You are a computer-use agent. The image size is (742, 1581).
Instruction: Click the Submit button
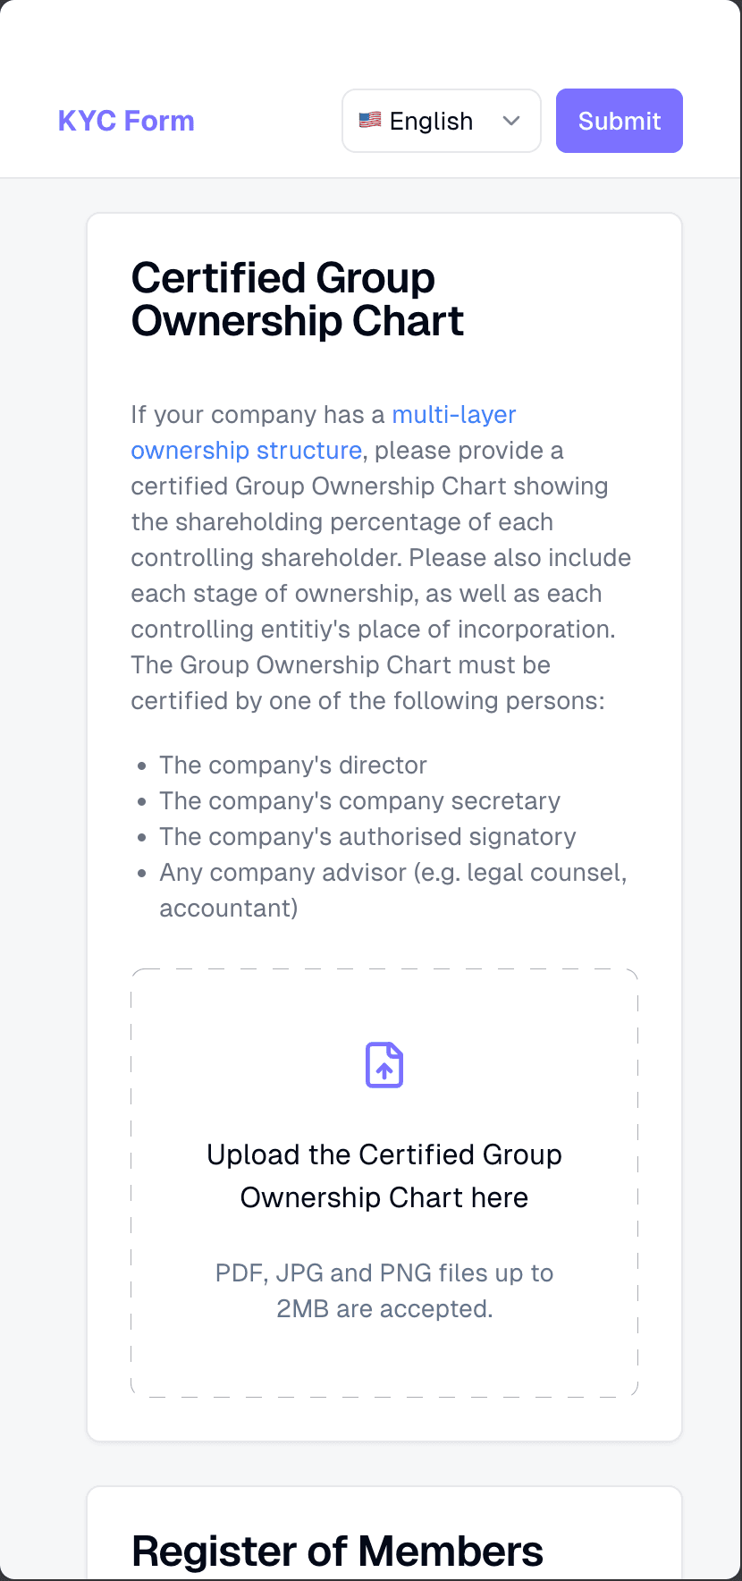(x=620, y=121)
